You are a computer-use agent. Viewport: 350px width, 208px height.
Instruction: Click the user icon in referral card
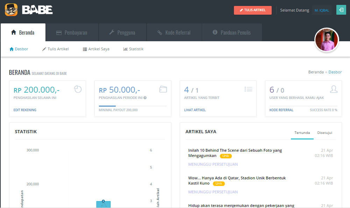tap(334, 89)
